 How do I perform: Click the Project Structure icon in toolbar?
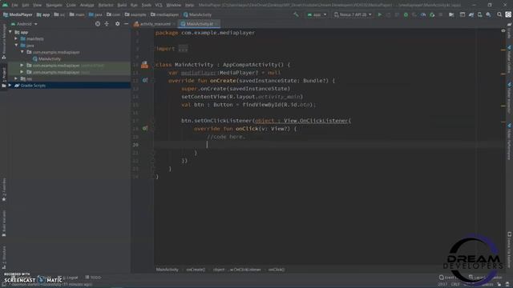click(451, 14)
